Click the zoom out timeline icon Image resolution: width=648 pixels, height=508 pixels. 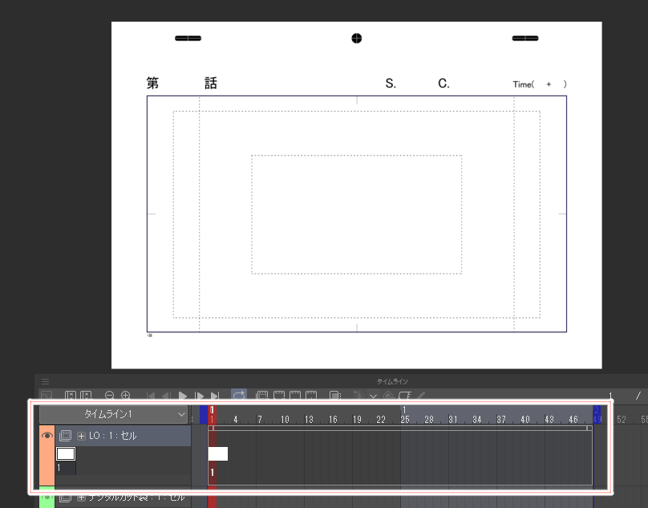tap(110, 396)
